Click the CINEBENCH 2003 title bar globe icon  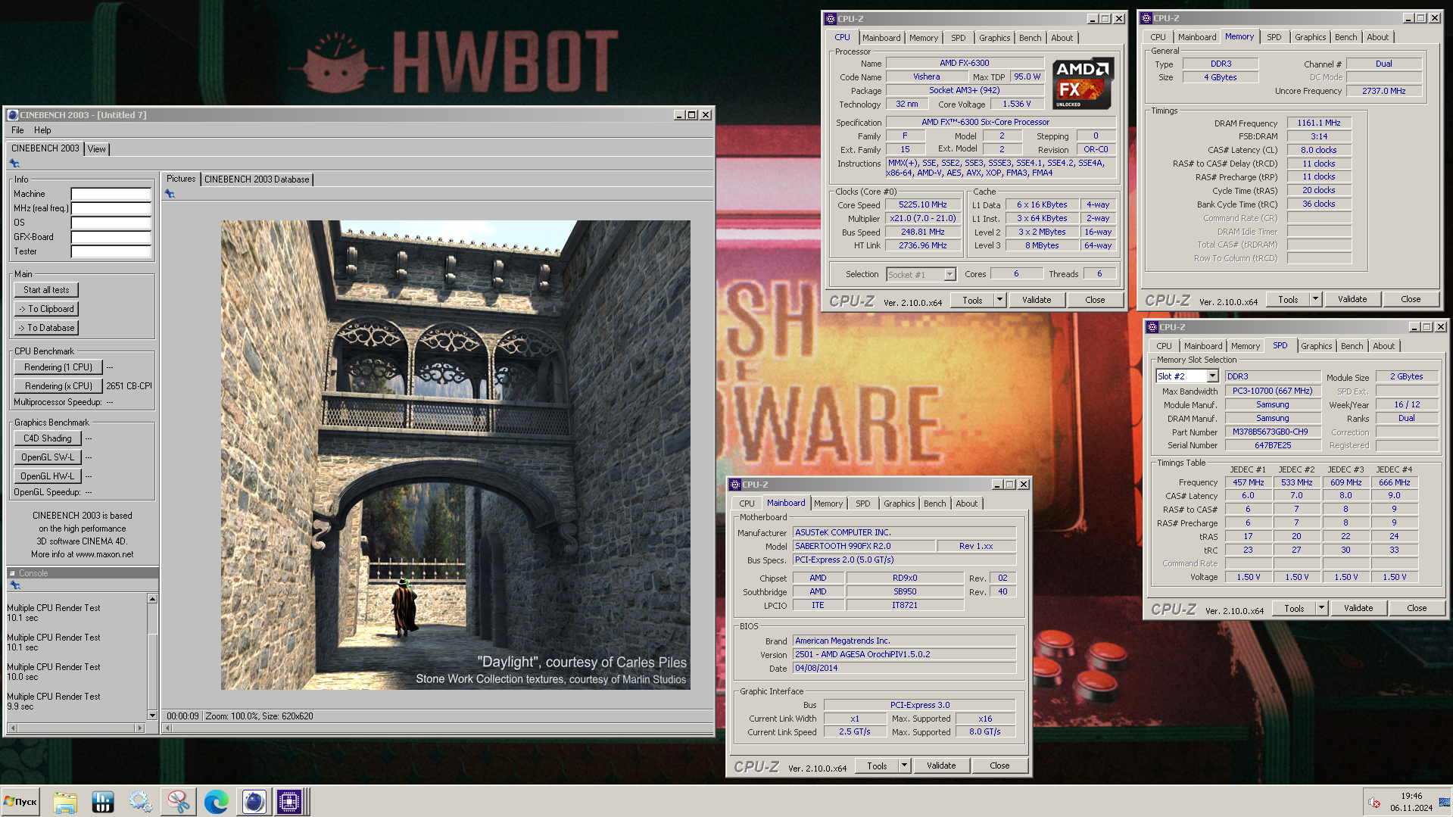[12, 115]
